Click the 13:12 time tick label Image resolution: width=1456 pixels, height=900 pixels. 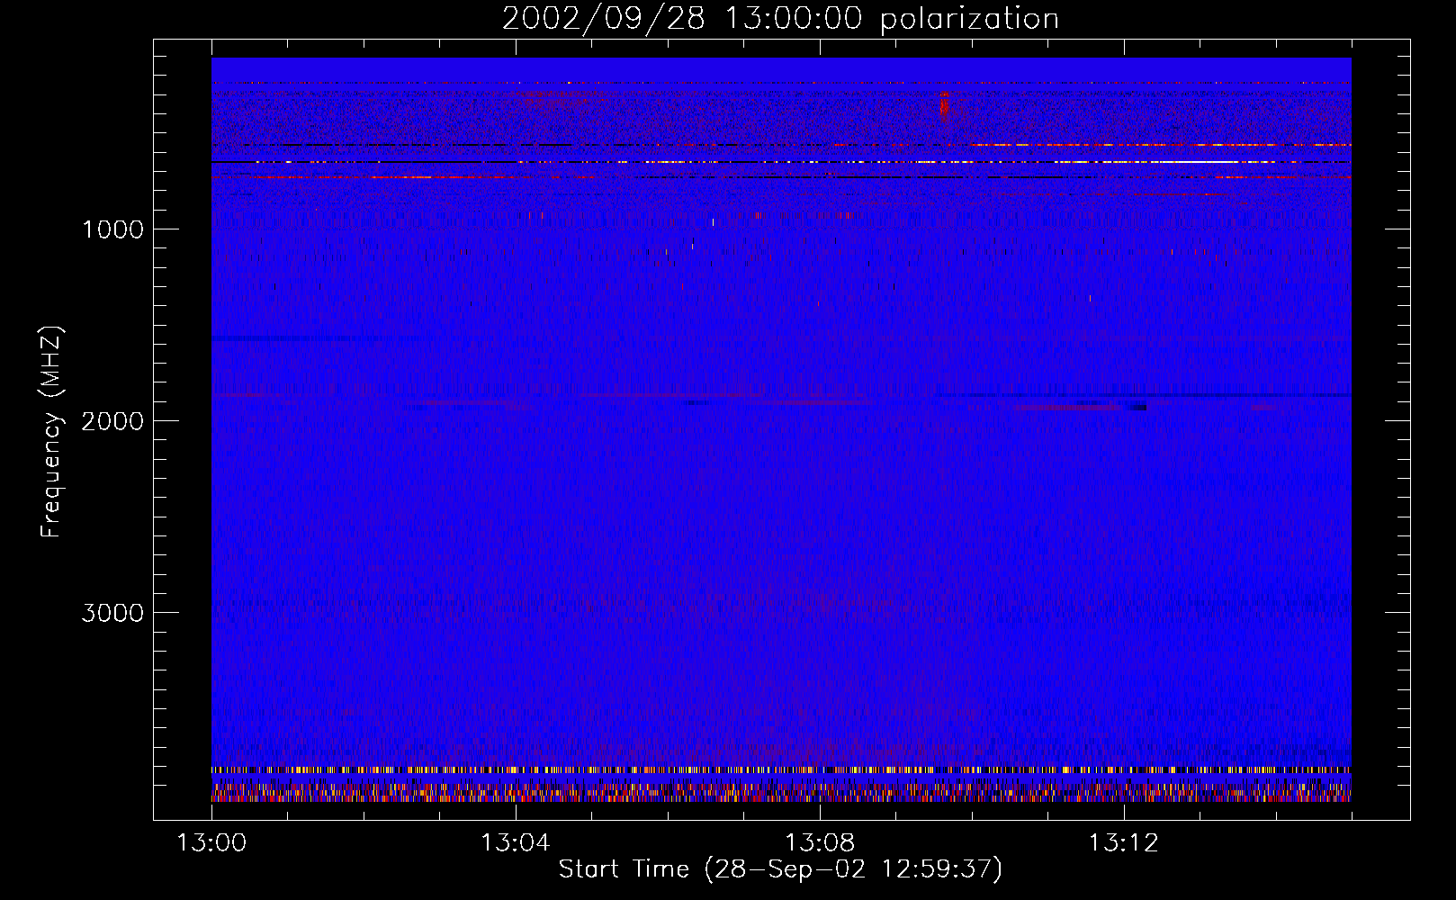[x=1123, y=843]
